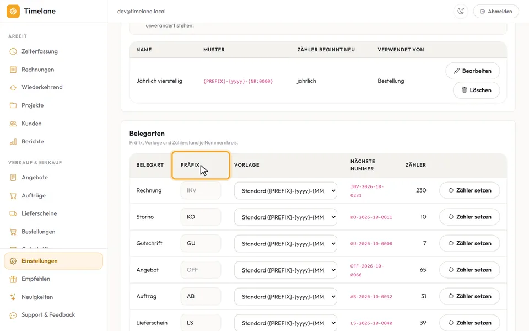Click Zähler setzen for Angebot row
The image size is (529, 331).
coord(469,270)
